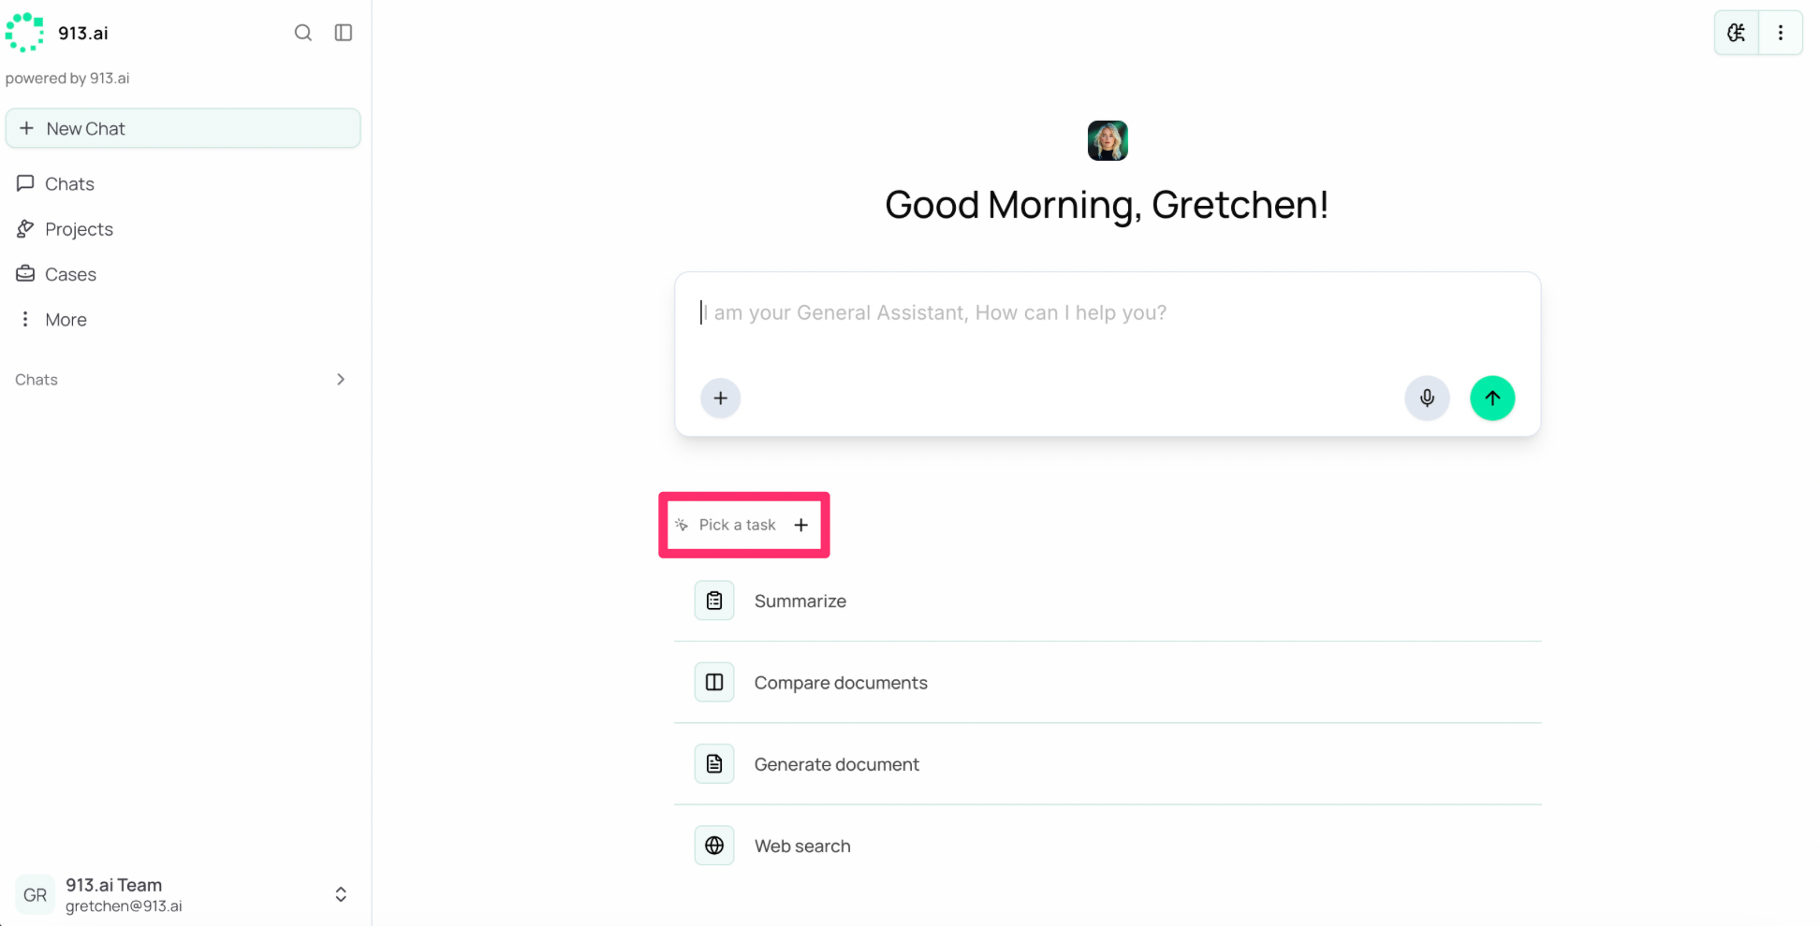Open the assistant settings icon at top right
This screenshot has width=1820, height=926.
point(1737,33)
